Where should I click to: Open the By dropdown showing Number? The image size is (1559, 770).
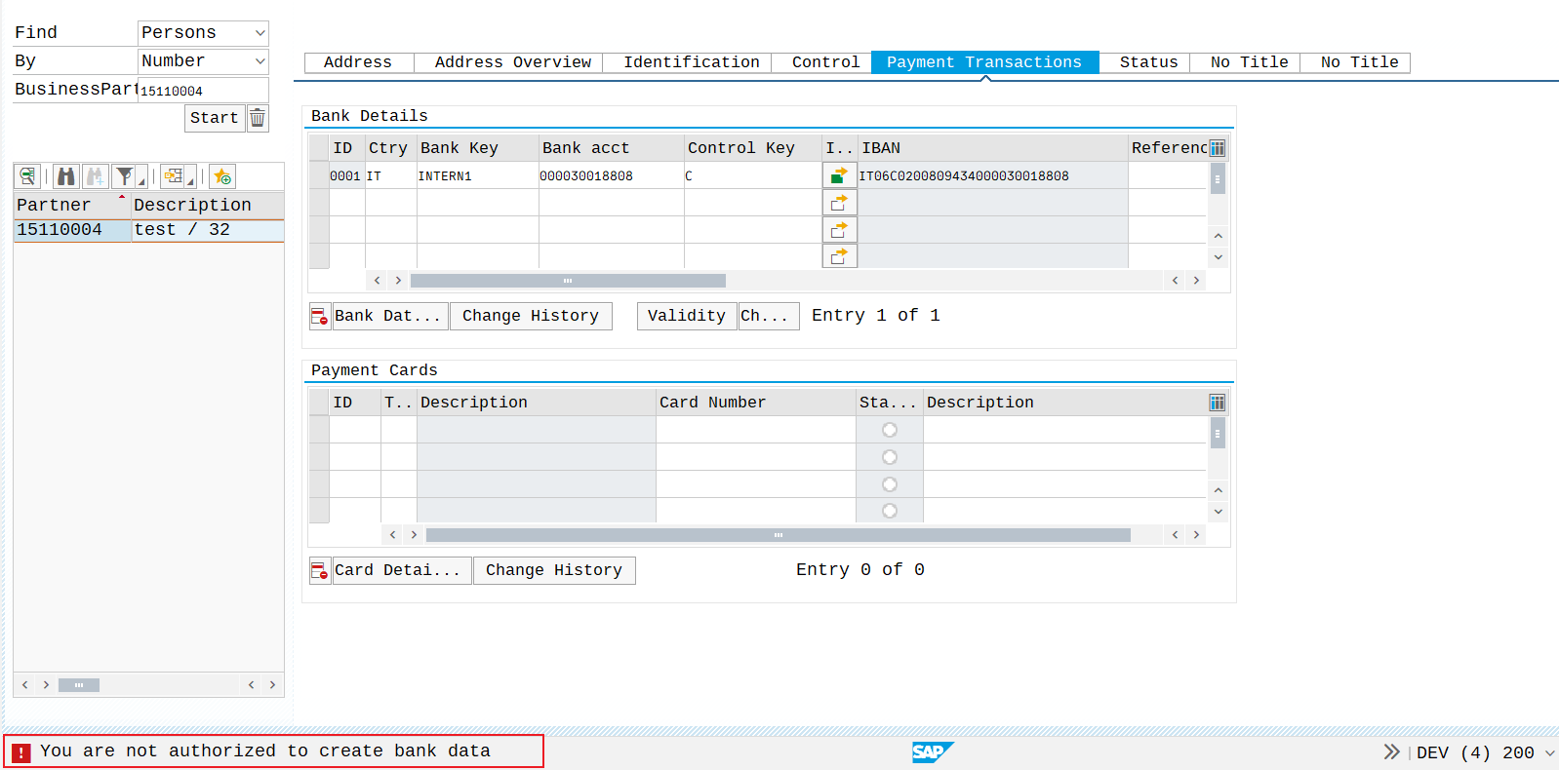click(x=203, y=61)
